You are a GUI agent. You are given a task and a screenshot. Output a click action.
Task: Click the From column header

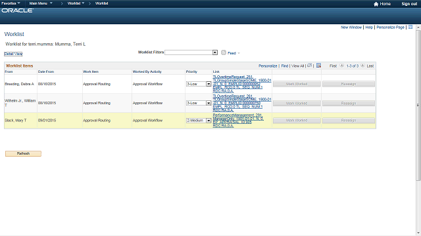[9, 71]
